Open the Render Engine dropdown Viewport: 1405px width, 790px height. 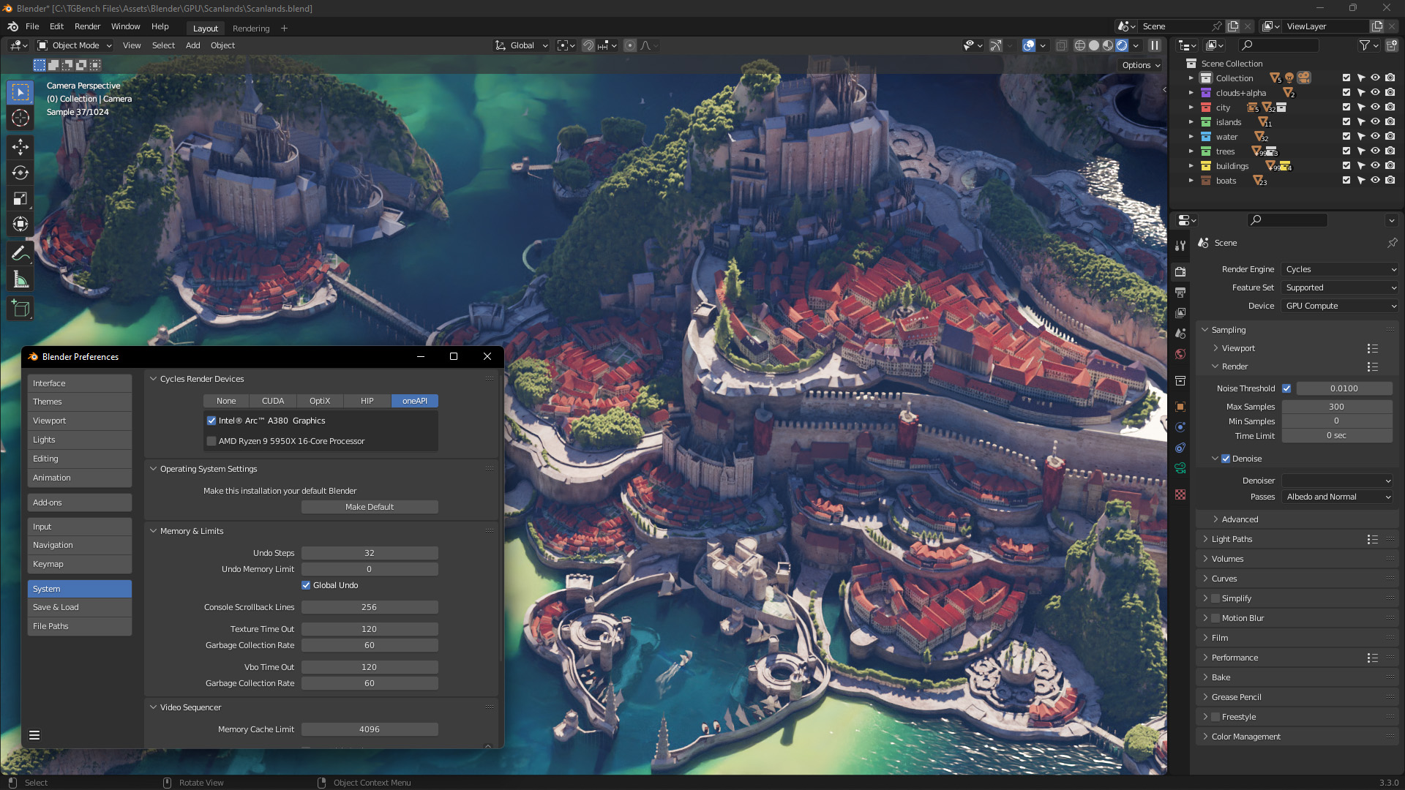1339,269
